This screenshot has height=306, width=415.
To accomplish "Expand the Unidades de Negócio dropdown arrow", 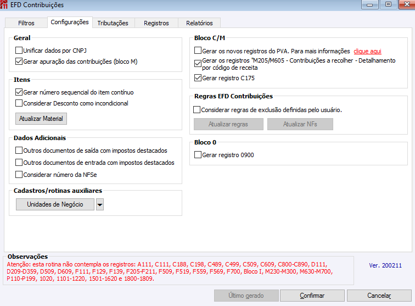I will click(x=100, y=204).
